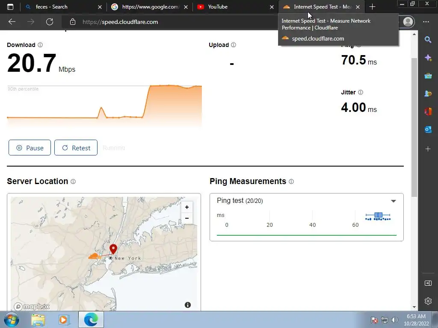Open the Windows Start menu

(x=12, y=319)
